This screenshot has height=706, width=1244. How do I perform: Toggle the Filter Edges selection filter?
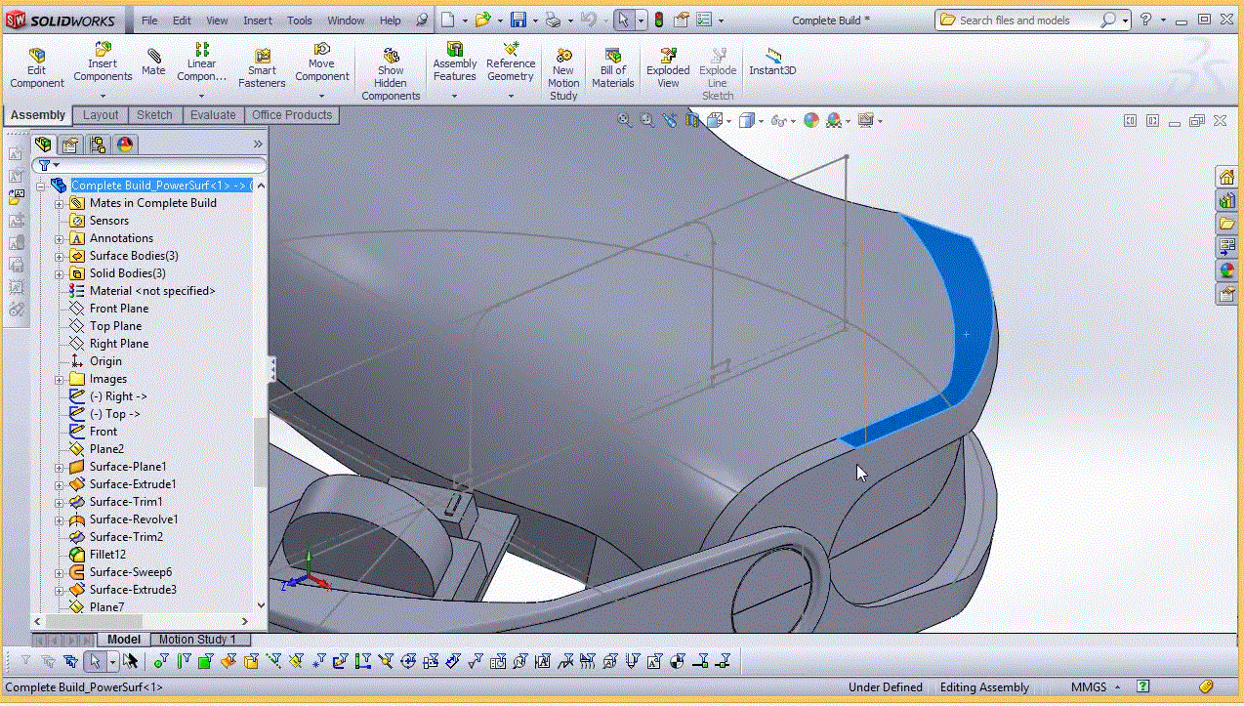pyautogui.click(x=184, y=661)
